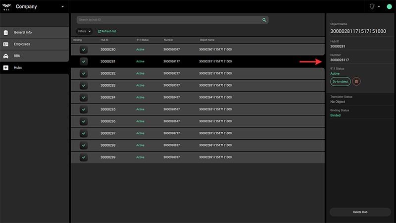Toggle binding checkbox for hub 30000280
This screenshot has width=396, height=223.
pyautogui.click(x=84, y=50)
